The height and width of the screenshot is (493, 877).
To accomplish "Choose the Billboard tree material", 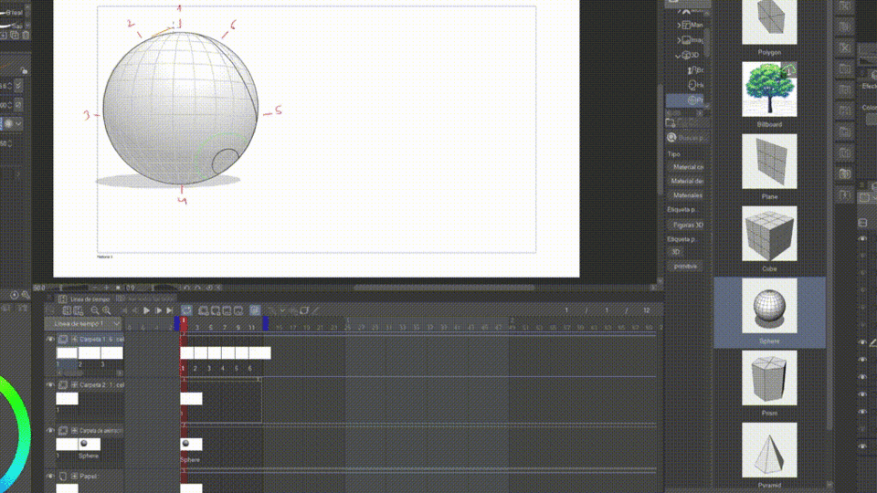I will coord(768,89).
